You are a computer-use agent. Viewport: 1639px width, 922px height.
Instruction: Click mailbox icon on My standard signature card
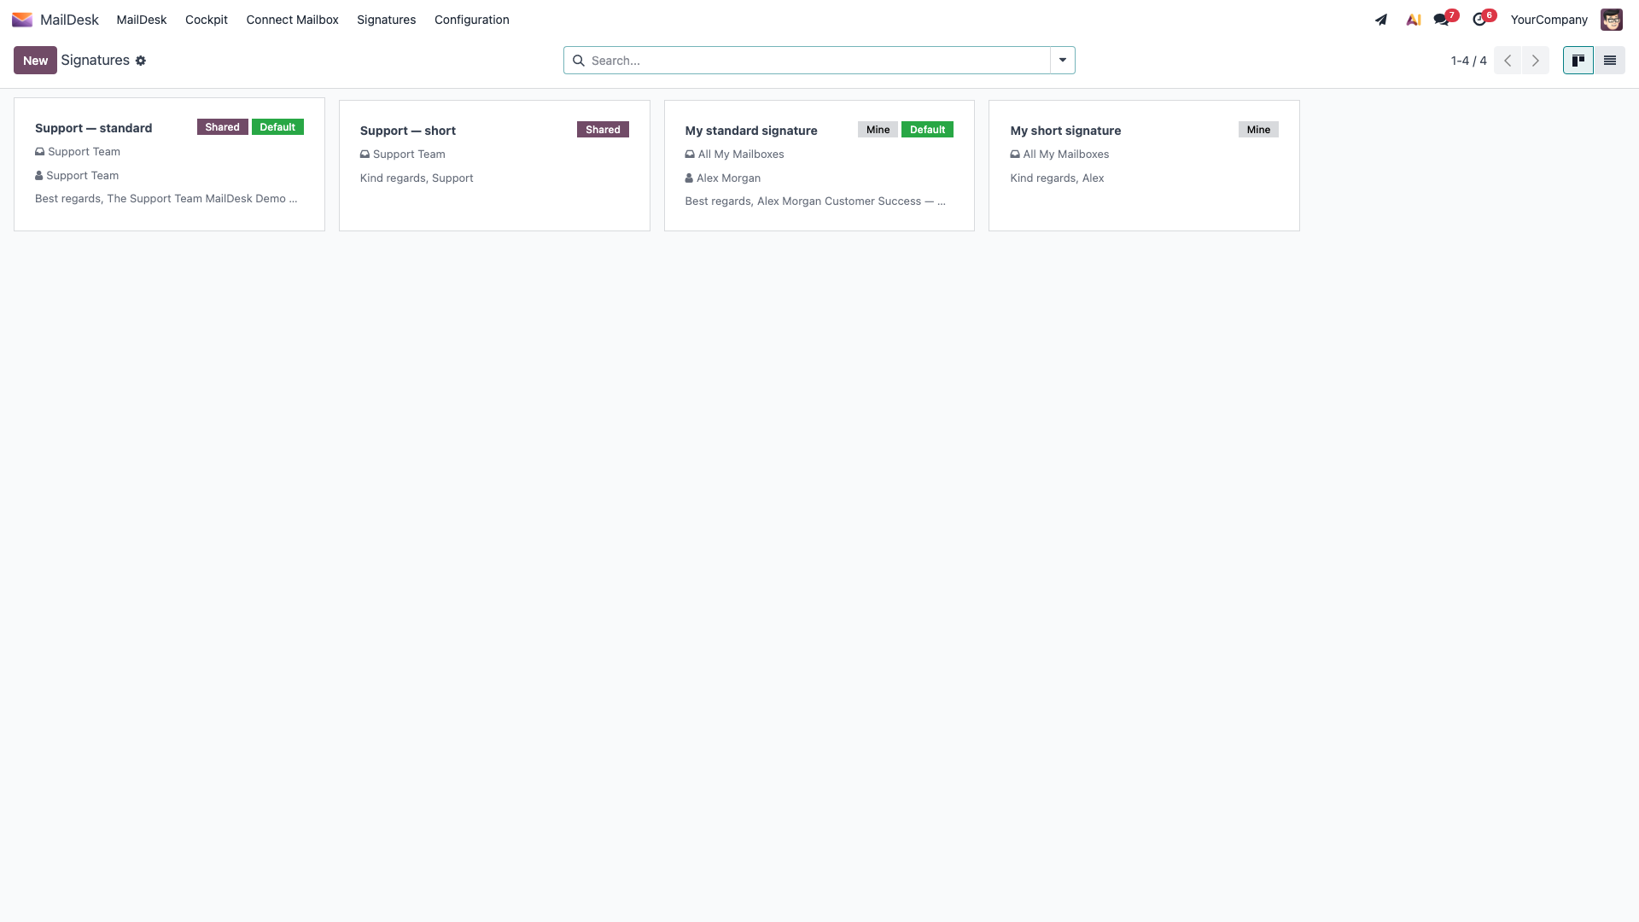point(690,155)
